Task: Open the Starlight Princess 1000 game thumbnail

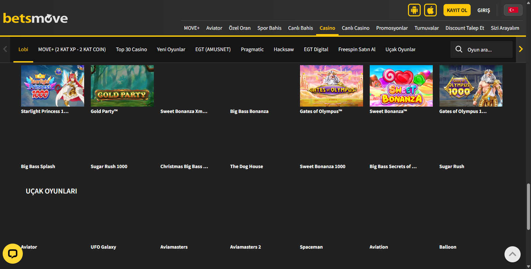Action: pos(53,86)
